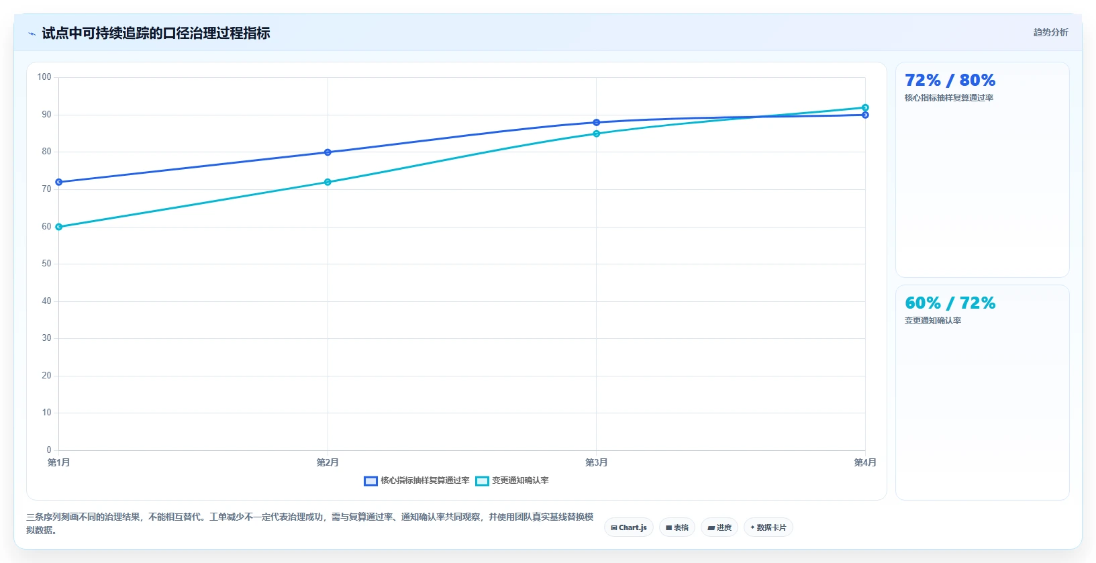Image resolution: width=1096 pixels, height=563 pixels.
Task: Click the 60% / 72% metric value
Action: (x=950, y=303)
